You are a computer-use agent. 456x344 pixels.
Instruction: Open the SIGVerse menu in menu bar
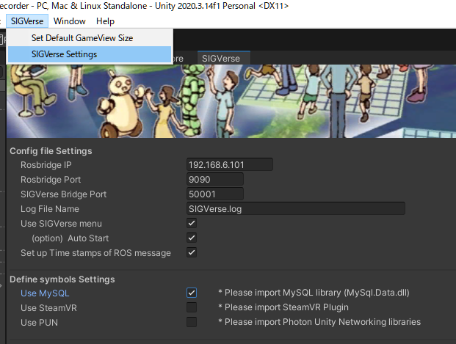(27, 21)
